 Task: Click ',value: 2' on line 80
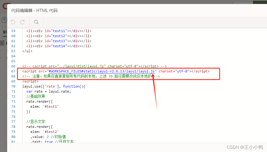coord(40,137)
